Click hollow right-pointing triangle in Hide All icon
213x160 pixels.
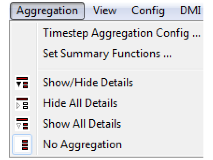[x=18, y=106]
